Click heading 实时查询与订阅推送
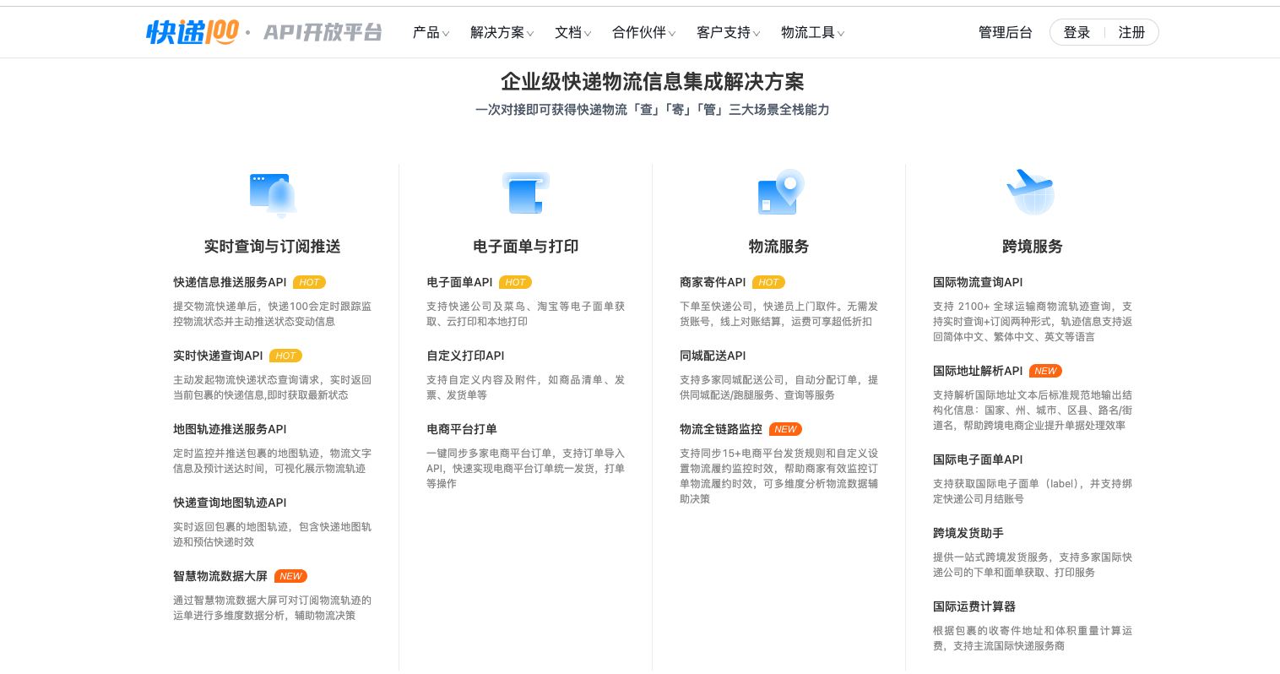The image size is (1280, 674). point(272,247)
